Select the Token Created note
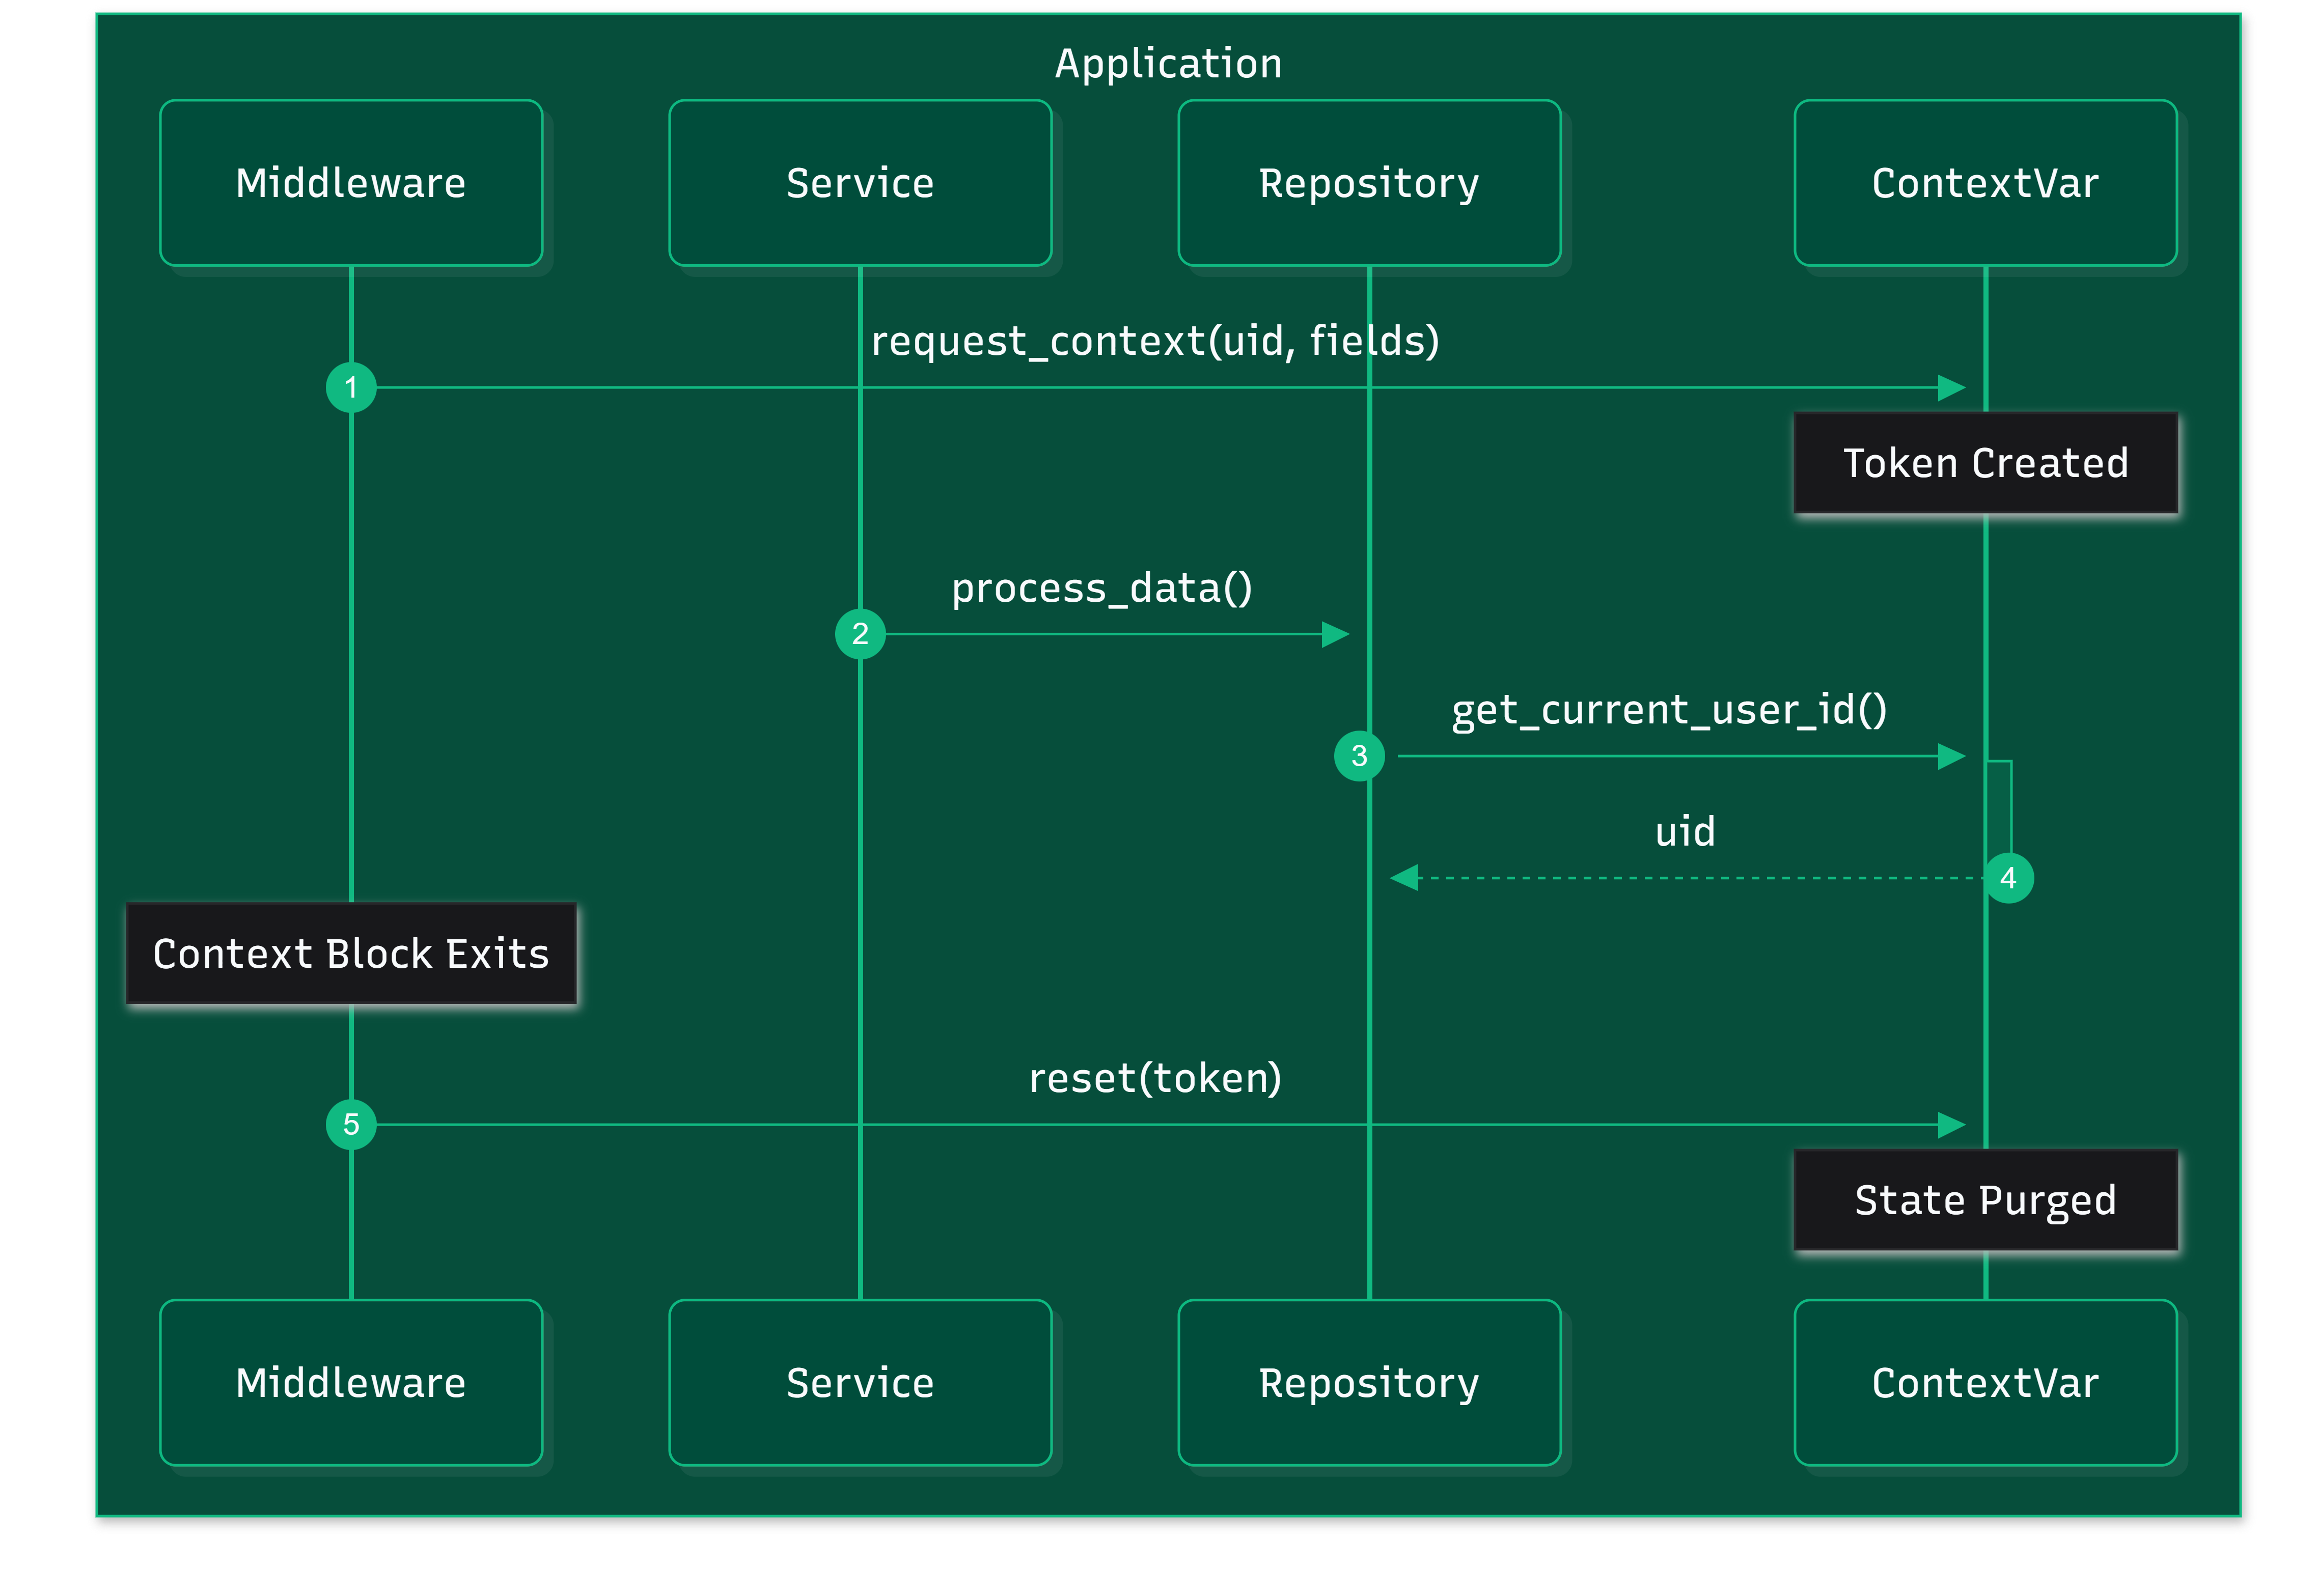The width and height of the screenshot is (2317, 1596). [x=1985, y=463]
